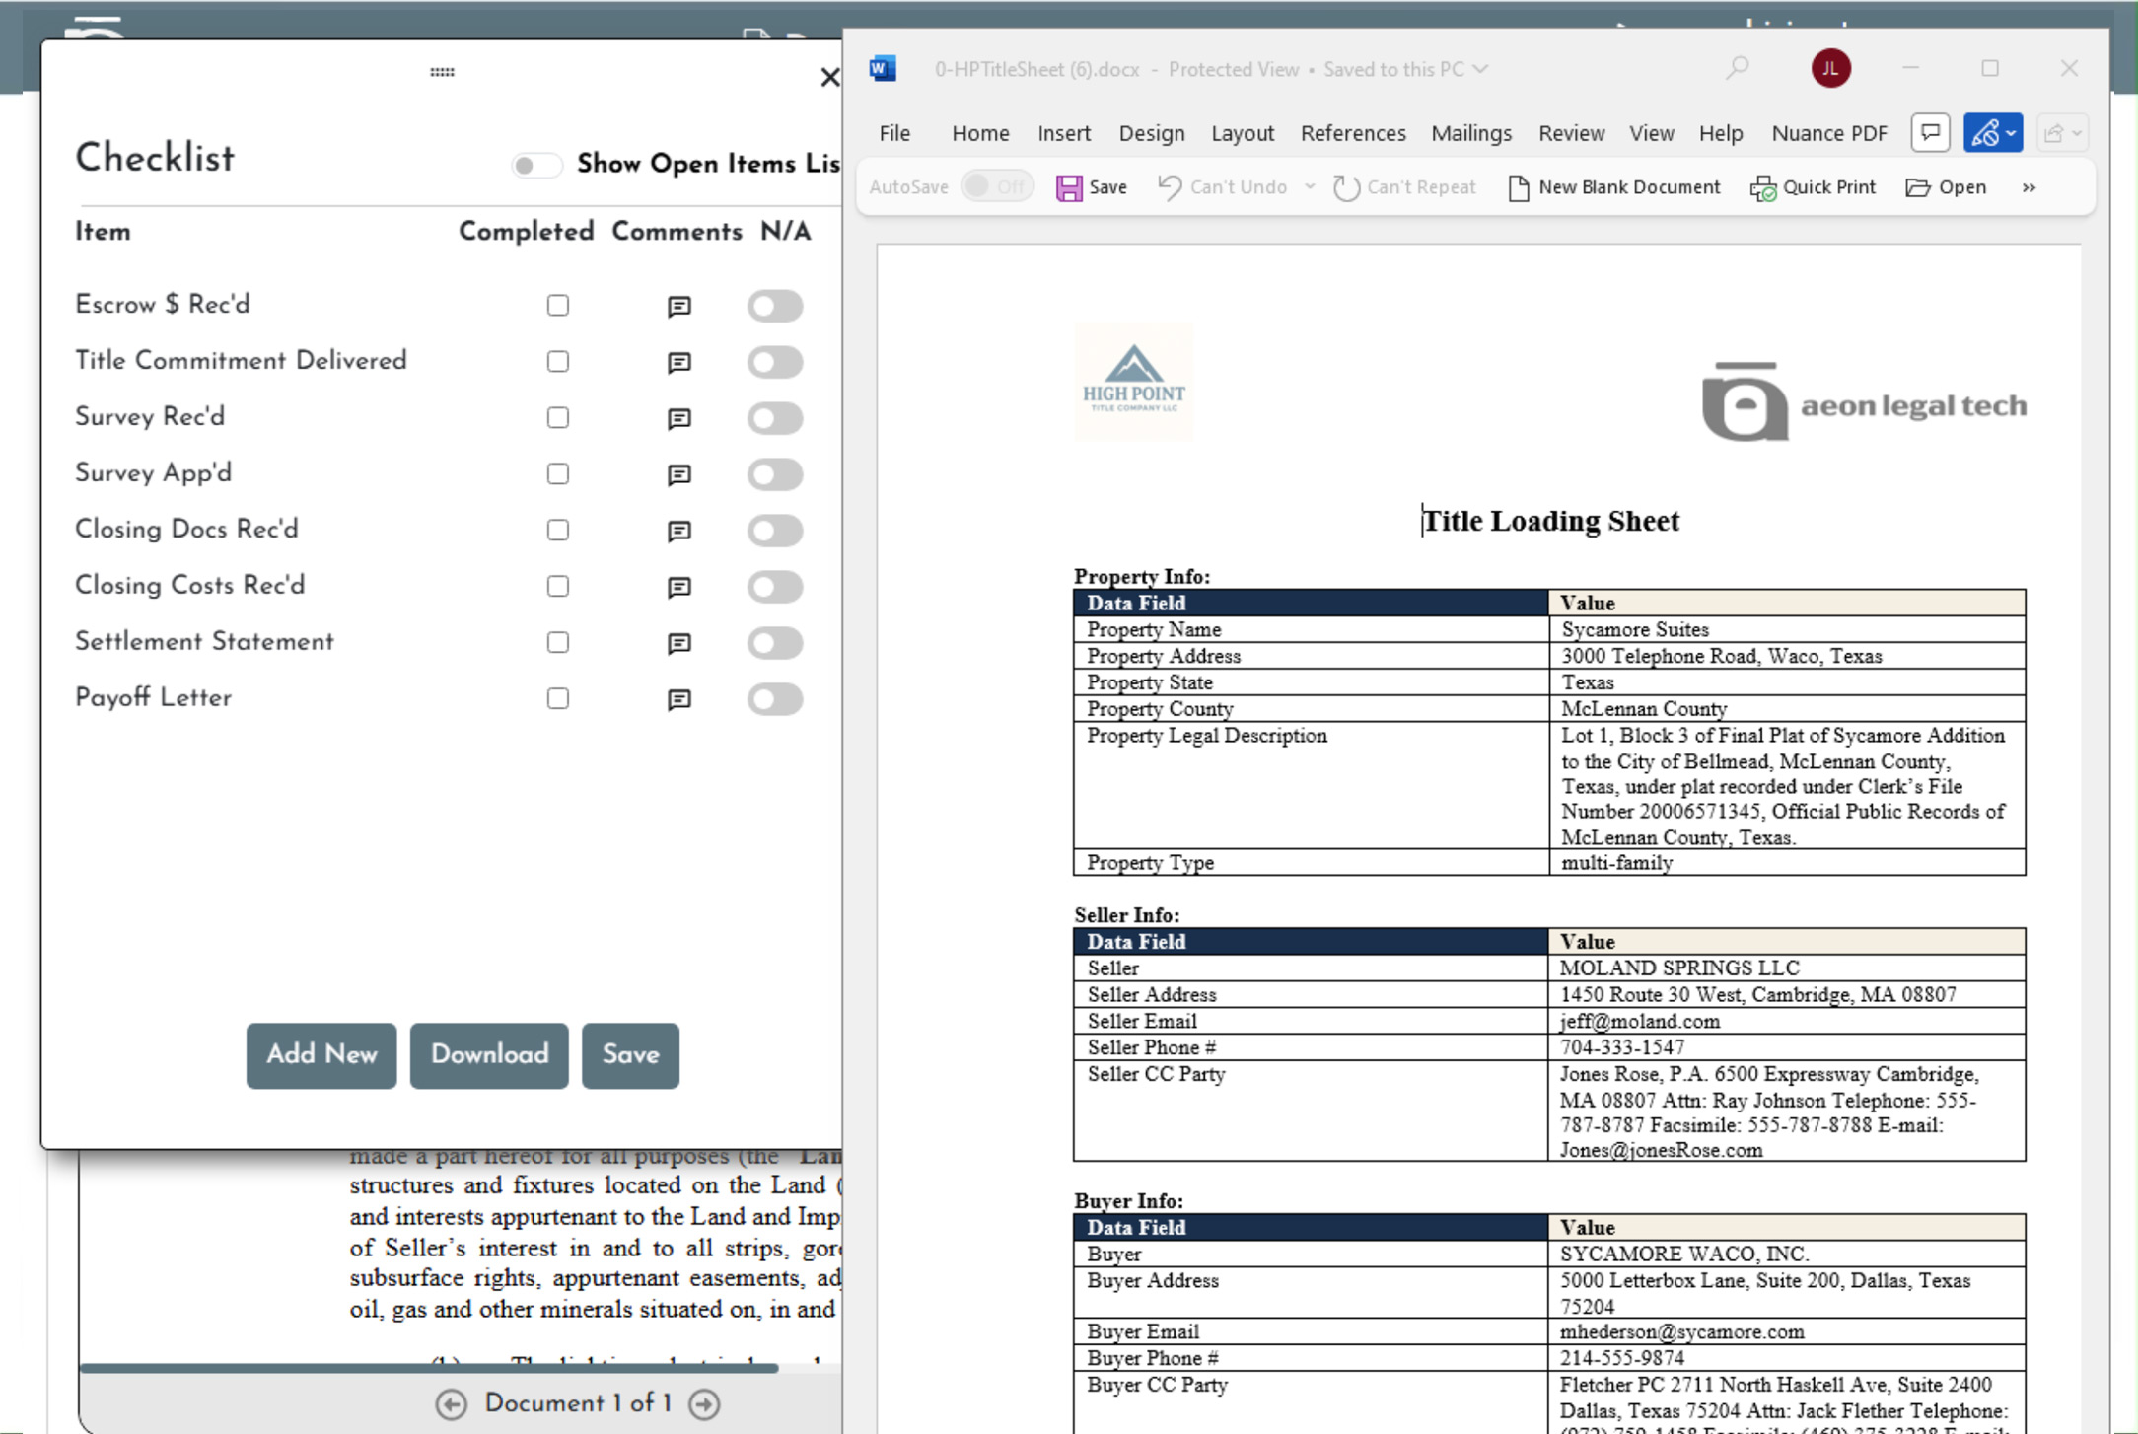Viewport: 2138px width, 1434px height.
Task: Open comments for Escrow $ Rec'd item
Action: click(x=678, y=306)
